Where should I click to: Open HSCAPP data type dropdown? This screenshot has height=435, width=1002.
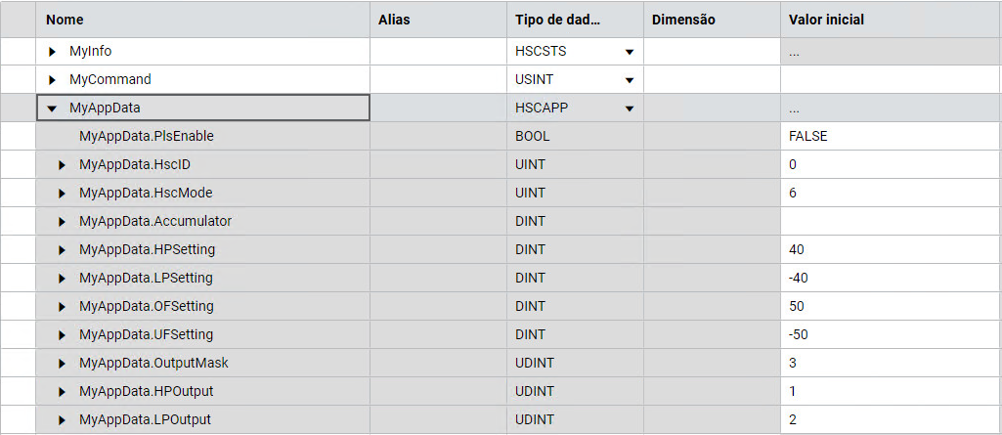pos(630,109)
